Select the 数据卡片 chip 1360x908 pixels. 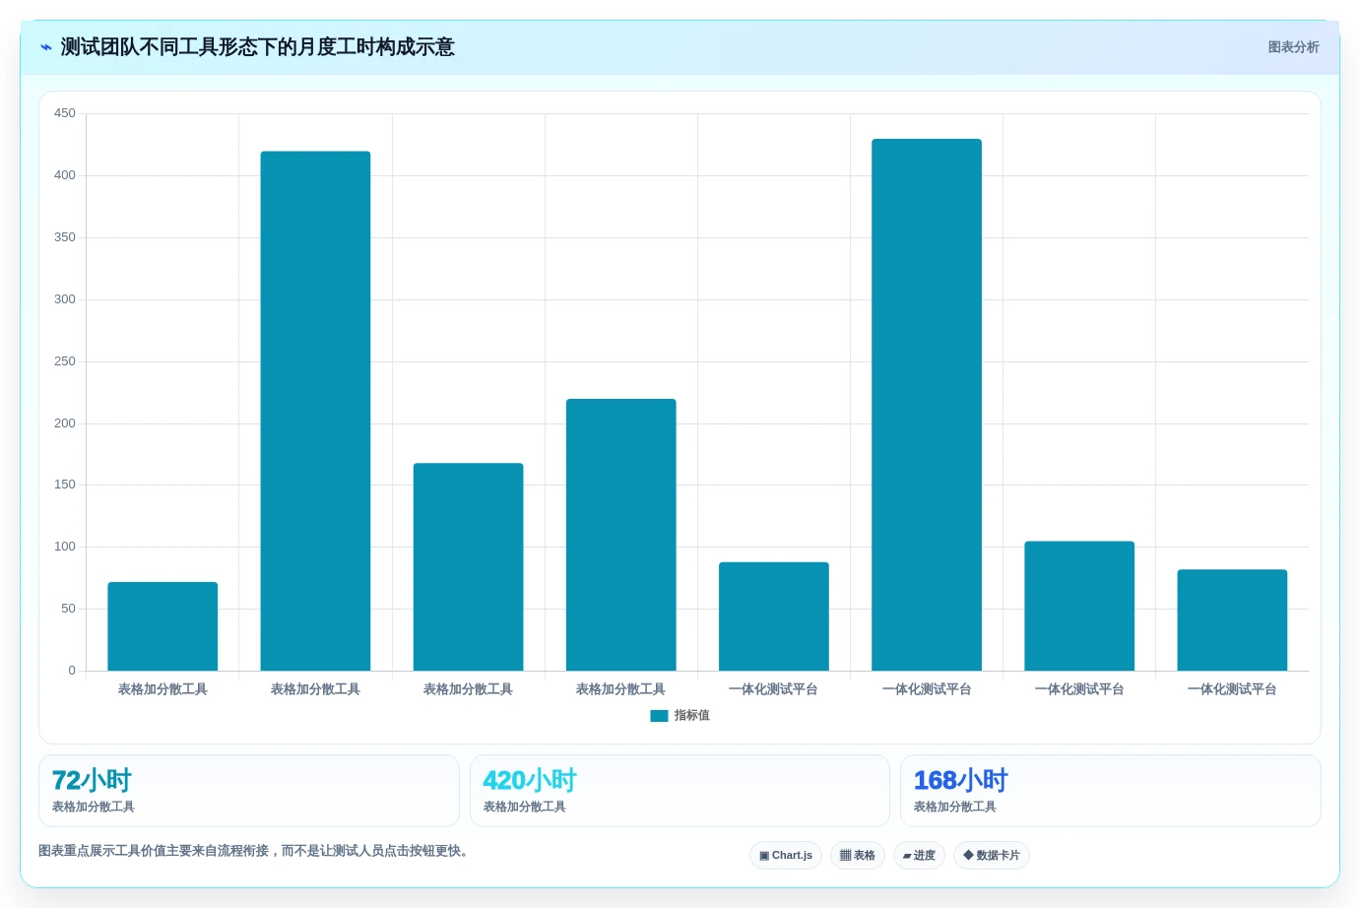(x=992, y=855)
